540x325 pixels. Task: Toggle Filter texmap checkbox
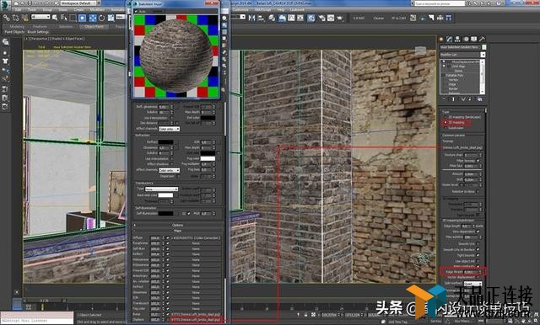coord(478,161)
